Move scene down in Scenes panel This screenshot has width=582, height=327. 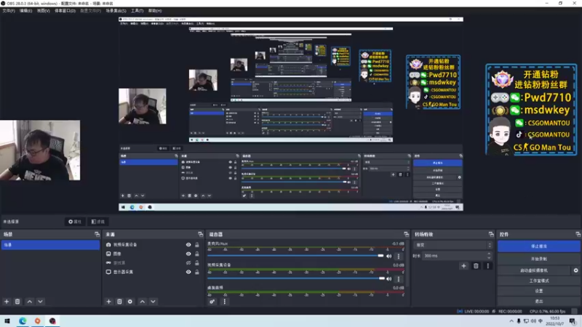(x=41, y=302)
